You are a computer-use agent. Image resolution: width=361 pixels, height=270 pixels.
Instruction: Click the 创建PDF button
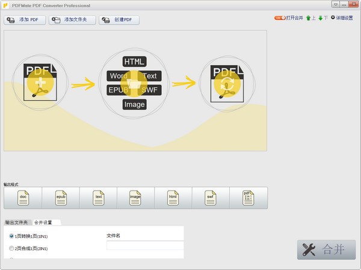coord(119,20)
